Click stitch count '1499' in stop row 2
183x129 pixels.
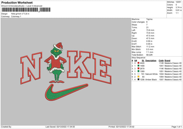[x=142, y=66]
